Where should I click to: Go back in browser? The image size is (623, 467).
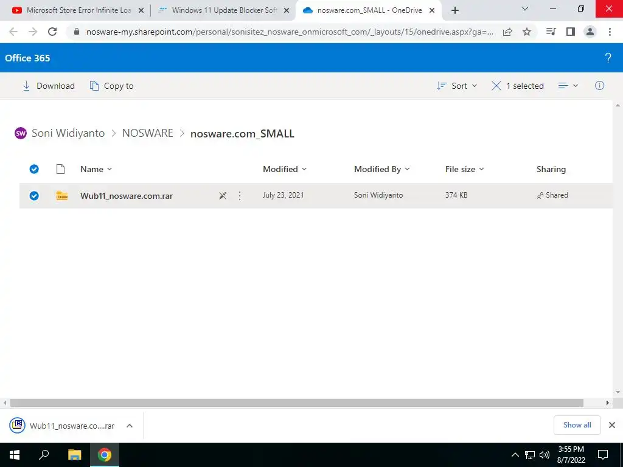click(13, 32)
